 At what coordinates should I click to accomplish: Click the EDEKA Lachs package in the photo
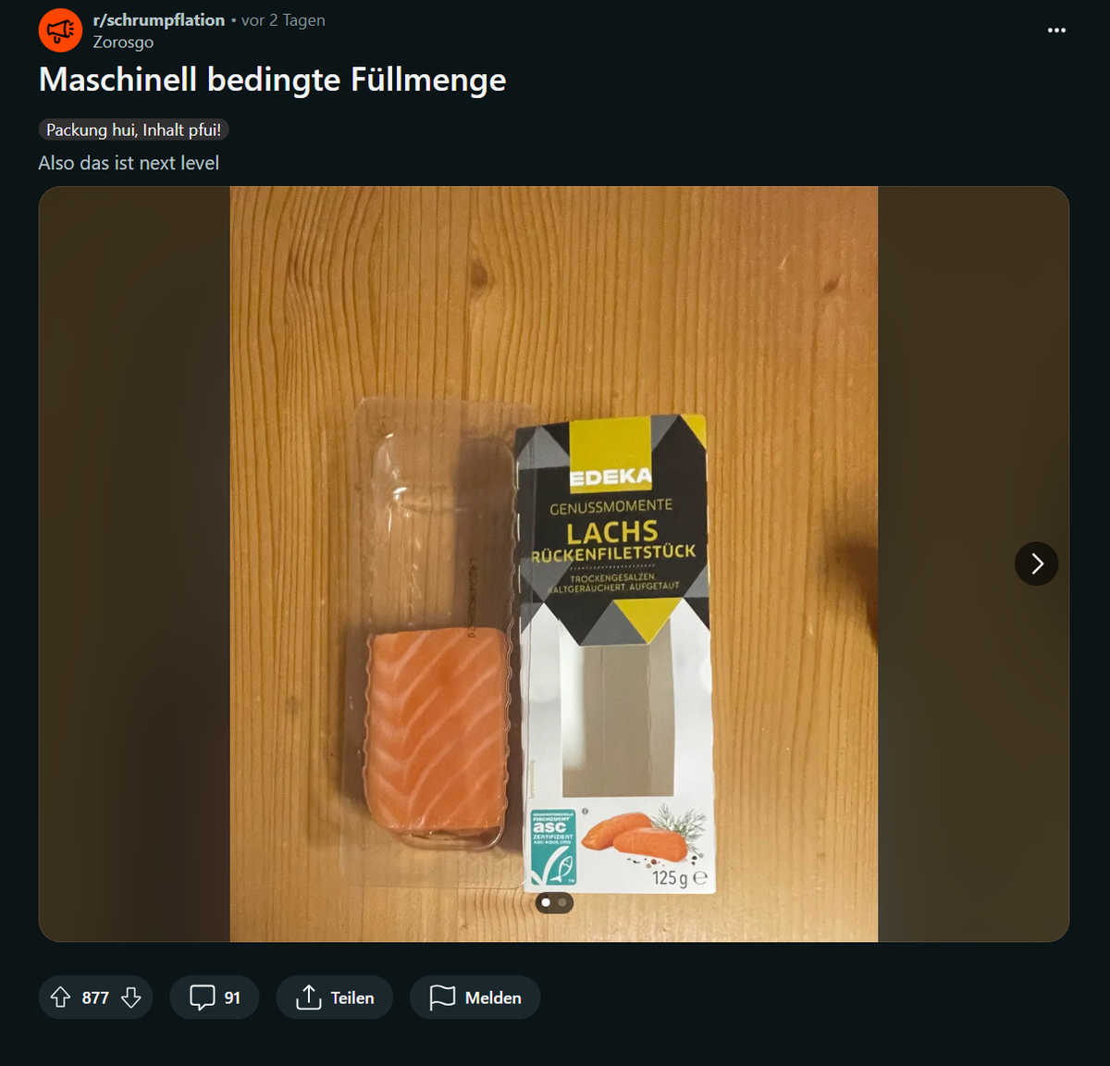pos(615,652)
